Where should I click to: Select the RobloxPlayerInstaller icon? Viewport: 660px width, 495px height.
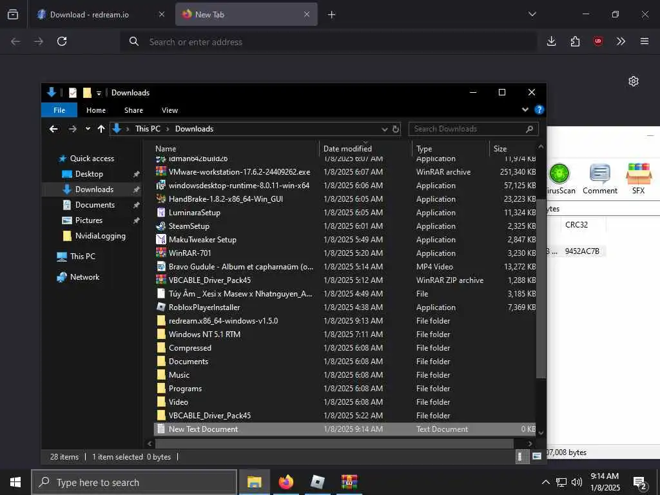(x=160, y=307)
